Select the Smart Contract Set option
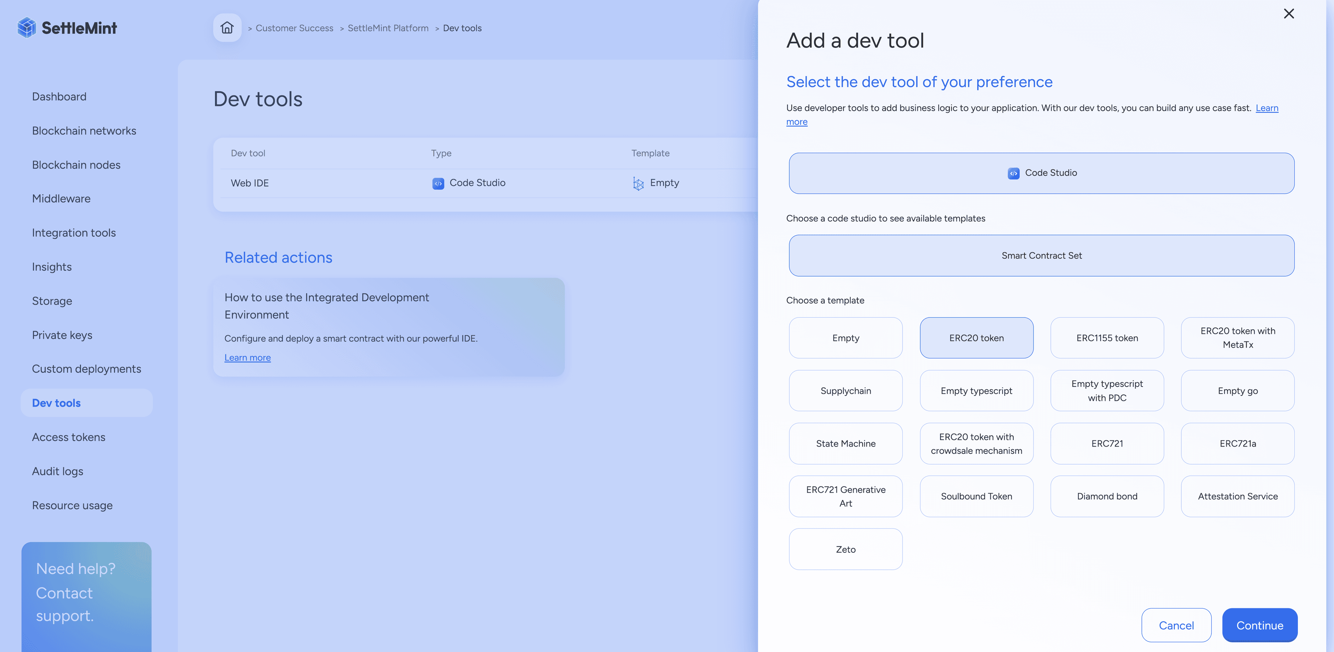1334x652 pixels. 1041,256
